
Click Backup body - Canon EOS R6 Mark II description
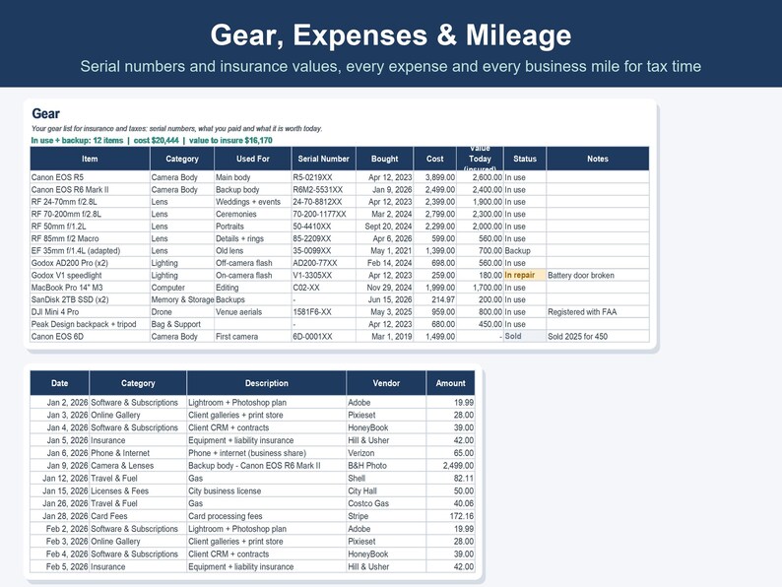pyautogui.click(x=266, y=465)
